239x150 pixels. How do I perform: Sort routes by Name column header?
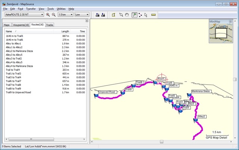29,31
